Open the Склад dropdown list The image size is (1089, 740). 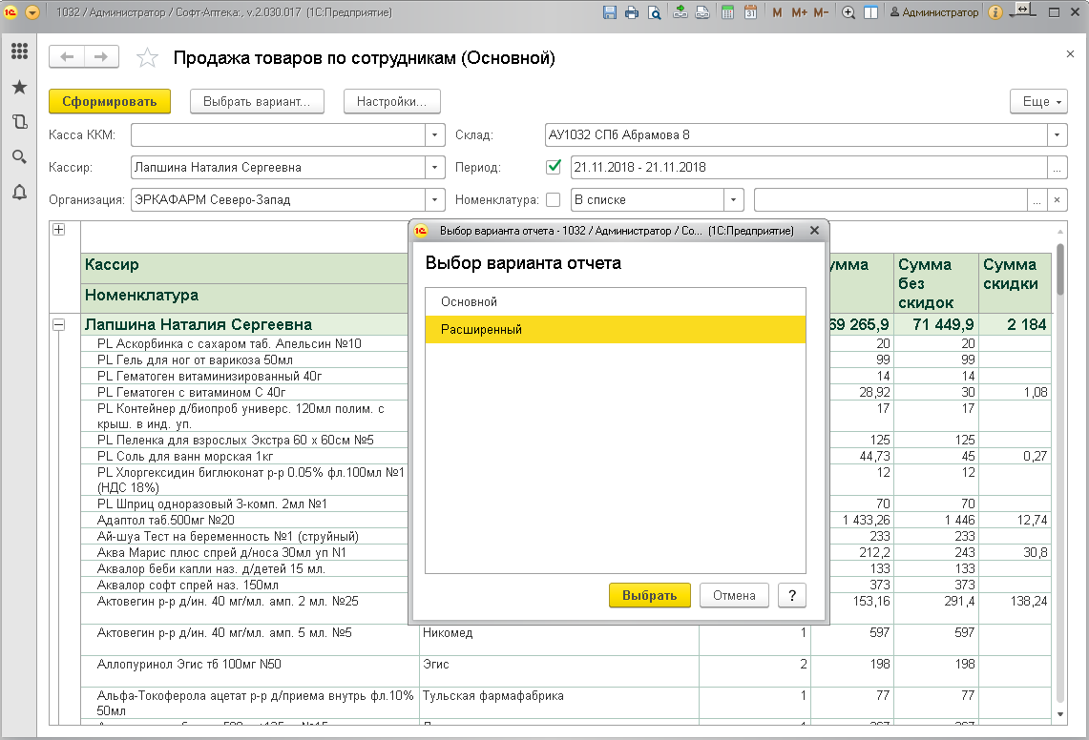pos(1057,135)
